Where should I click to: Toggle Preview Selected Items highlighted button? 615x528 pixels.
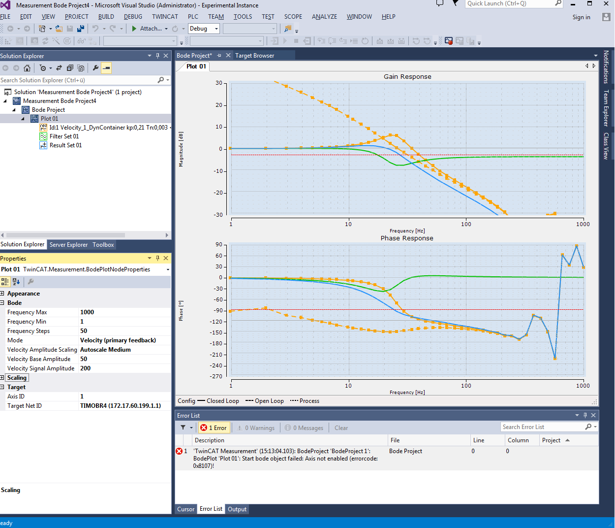(106, 68)
